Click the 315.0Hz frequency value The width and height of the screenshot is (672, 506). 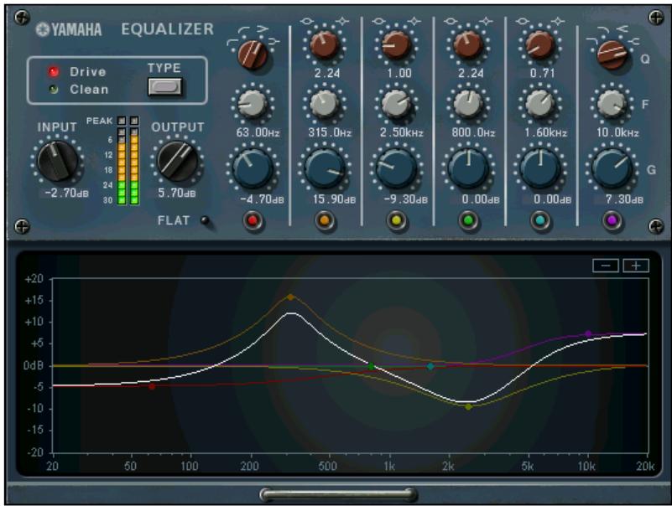point(330,132)
